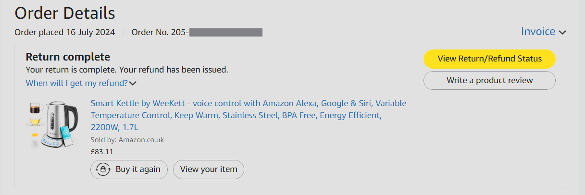Open the Smart Kettle by WeeKett product link
This screenshot has height=195, width=585.
tap(248, 104)
